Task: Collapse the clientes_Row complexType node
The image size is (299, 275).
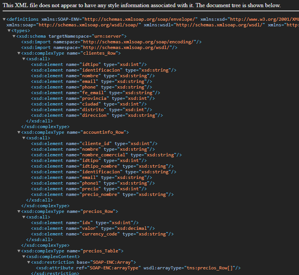Action: pos(19,53)
